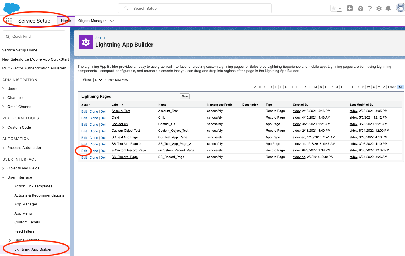
Task: Open the View selector showing All
Action: coord(98,80)
